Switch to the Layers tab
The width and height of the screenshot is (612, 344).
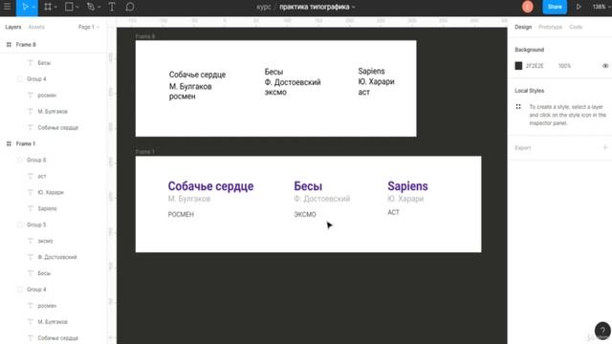13,27
